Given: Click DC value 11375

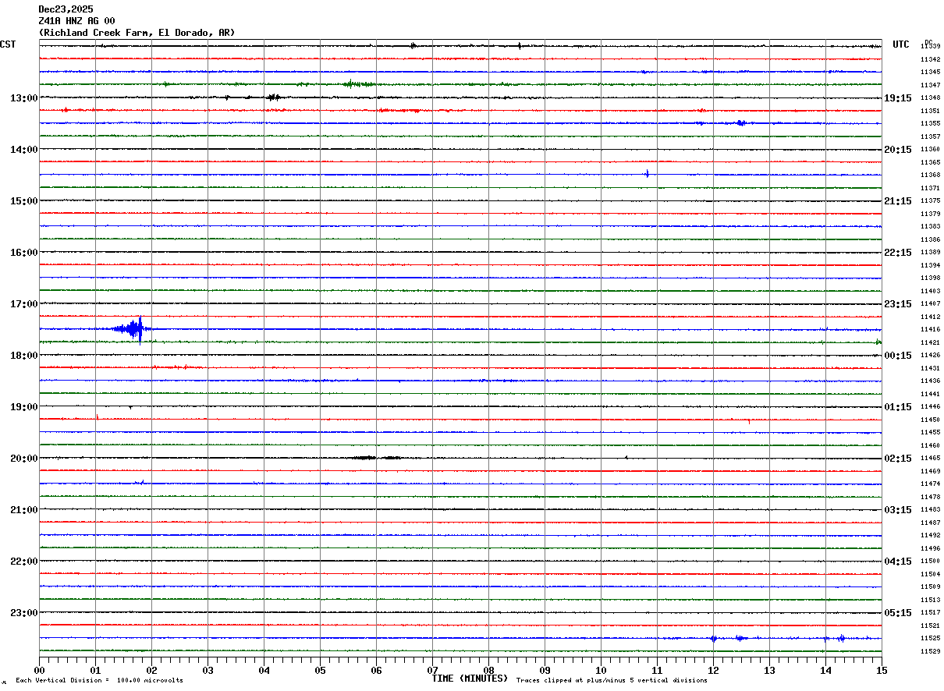Looking at the screenshot, I should pyautogui.click(x=930, y=201).
